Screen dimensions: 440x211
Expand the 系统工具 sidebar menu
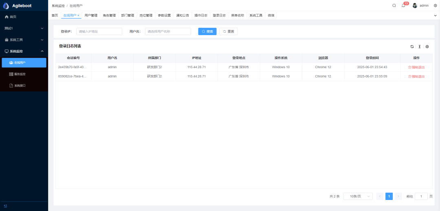point(24,40)
